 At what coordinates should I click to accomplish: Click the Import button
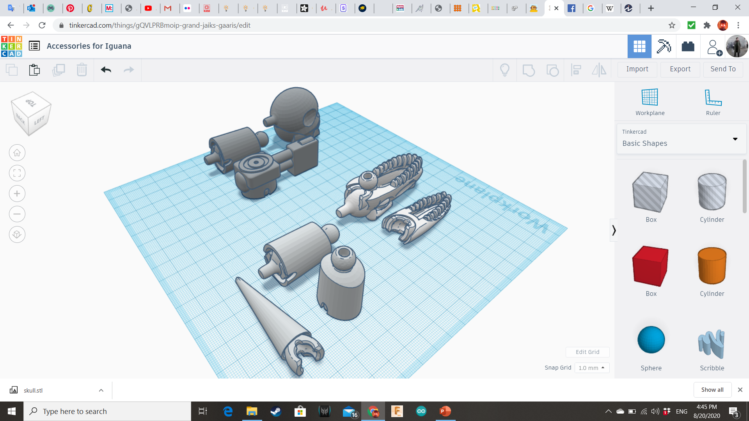[x=637, y=69]
